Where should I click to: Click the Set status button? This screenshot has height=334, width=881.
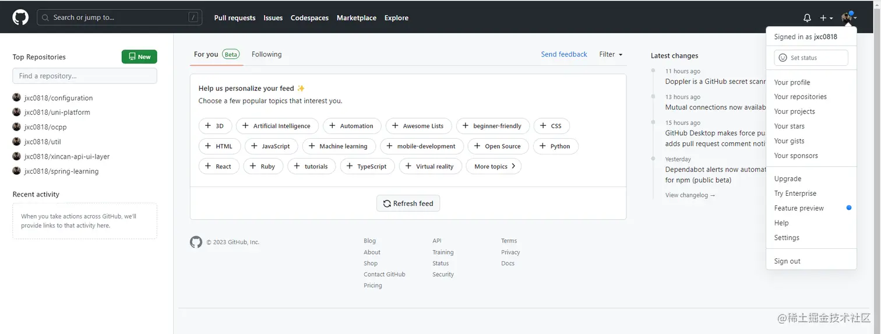coord(811,58)
